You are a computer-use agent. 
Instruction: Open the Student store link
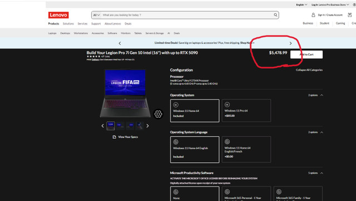tap(324, 23)
